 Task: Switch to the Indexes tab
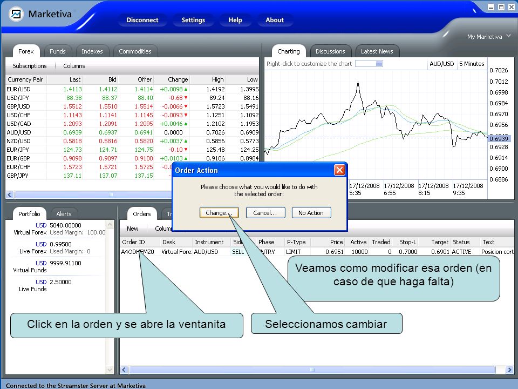[x=92, y=51]
